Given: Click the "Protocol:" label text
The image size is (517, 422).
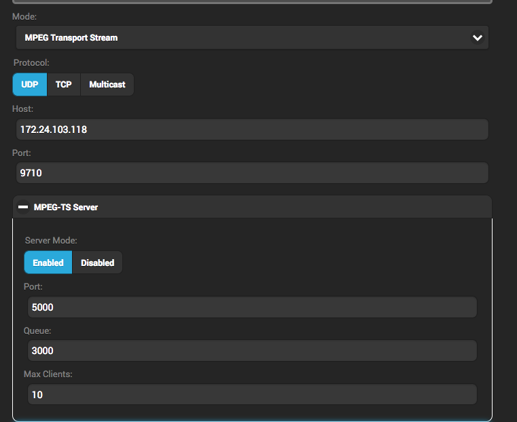Looking at the screenshot, I should point(31,62).
